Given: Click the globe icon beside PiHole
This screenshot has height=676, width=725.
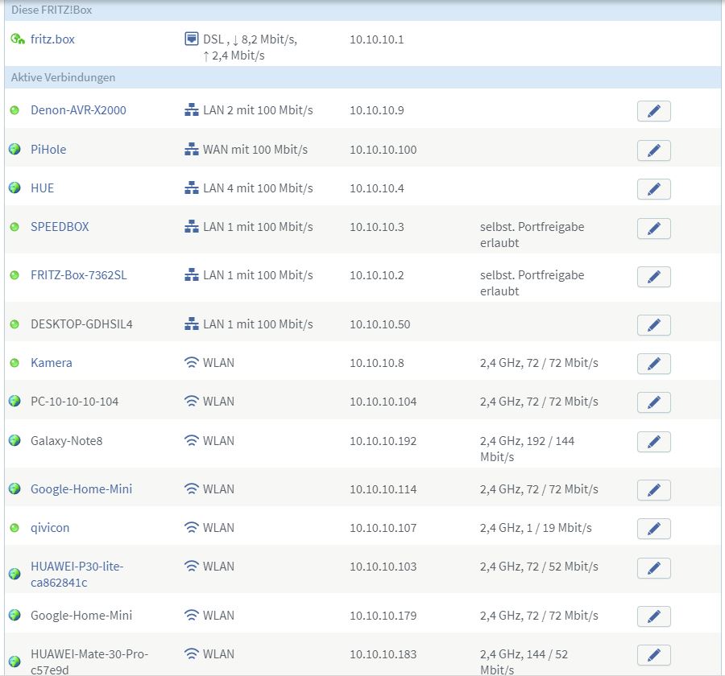Looking at the screenshot, I should (x=14, y=149).
